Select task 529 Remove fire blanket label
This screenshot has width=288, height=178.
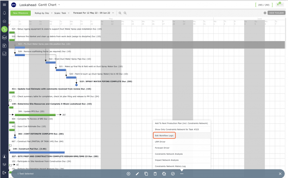56,36
